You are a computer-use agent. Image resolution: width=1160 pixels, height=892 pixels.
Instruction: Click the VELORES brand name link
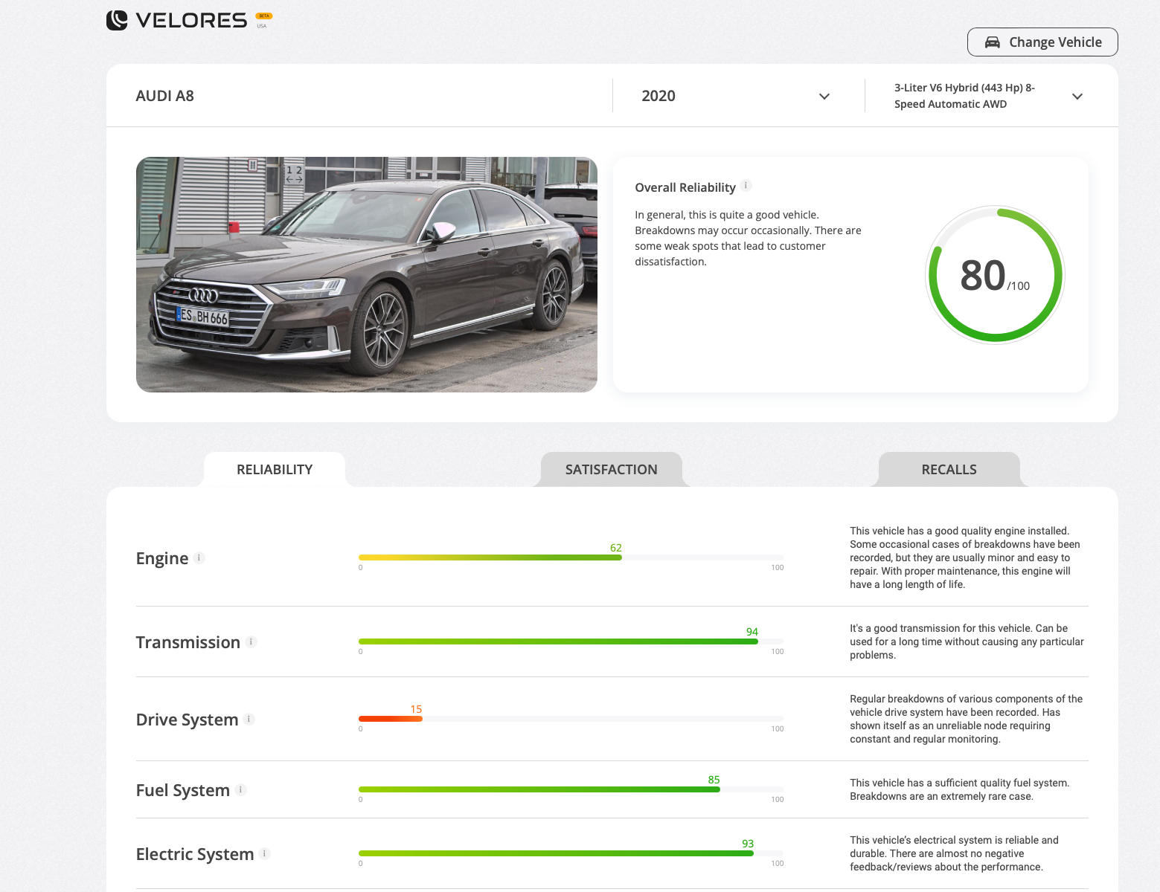coord(191,21)
